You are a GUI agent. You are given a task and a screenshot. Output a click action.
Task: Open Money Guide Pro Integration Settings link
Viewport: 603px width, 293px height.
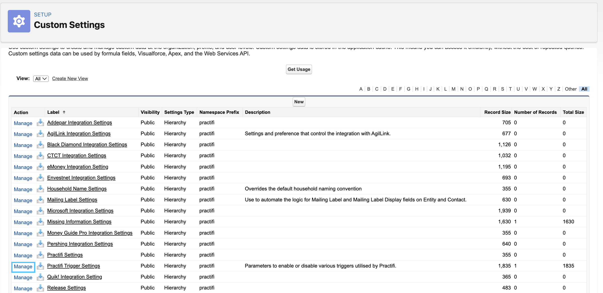click(90, 233)
